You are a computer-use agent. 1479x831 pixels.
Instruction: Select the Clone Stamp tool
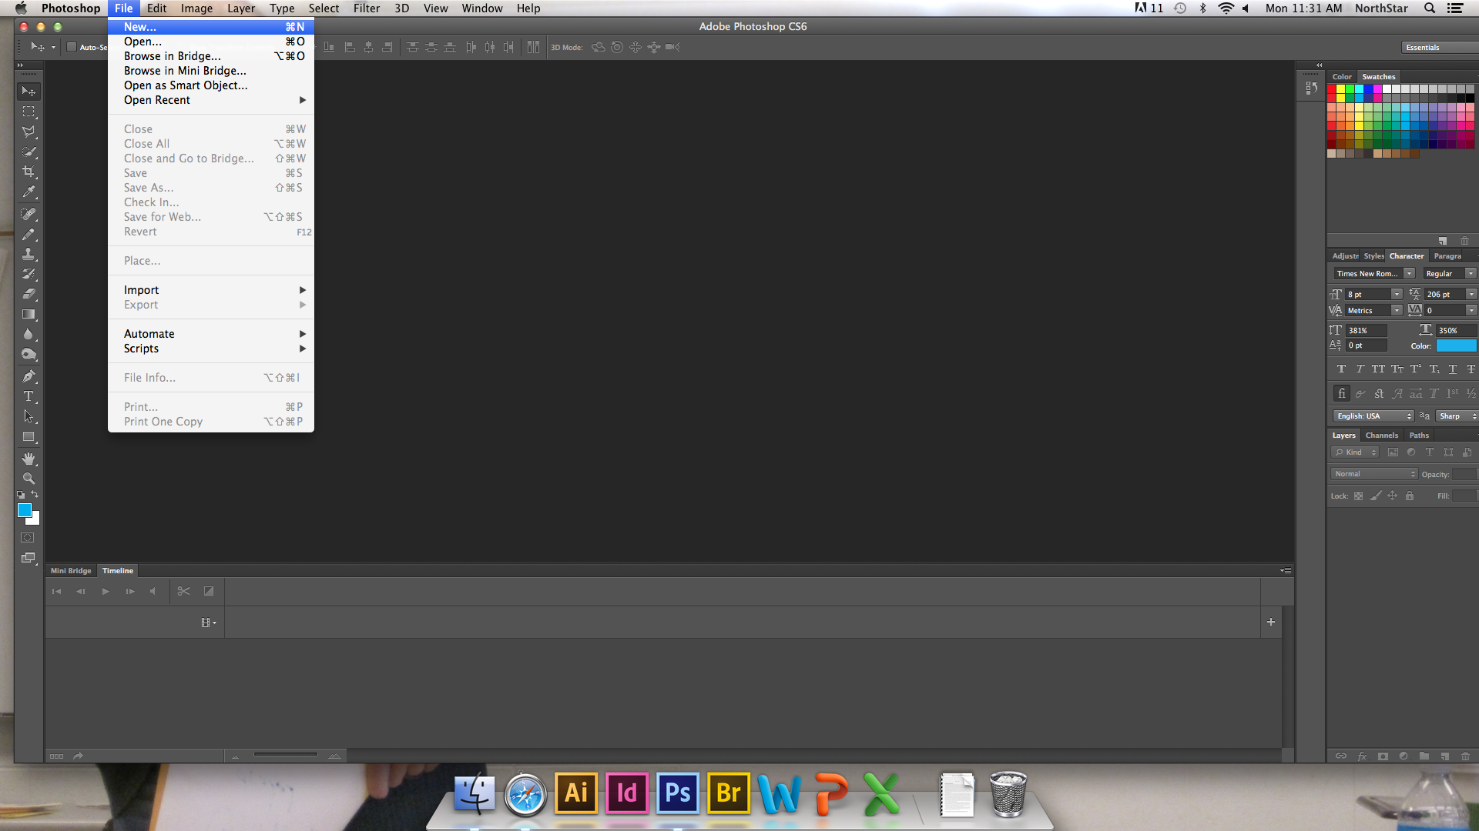tap(29, 254)
